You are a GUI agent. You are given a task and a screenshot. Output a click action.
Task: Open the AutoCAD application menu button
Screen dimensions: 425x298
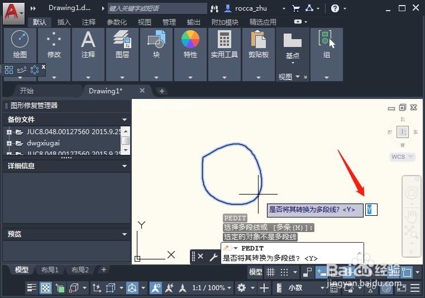tap(13, 13)
